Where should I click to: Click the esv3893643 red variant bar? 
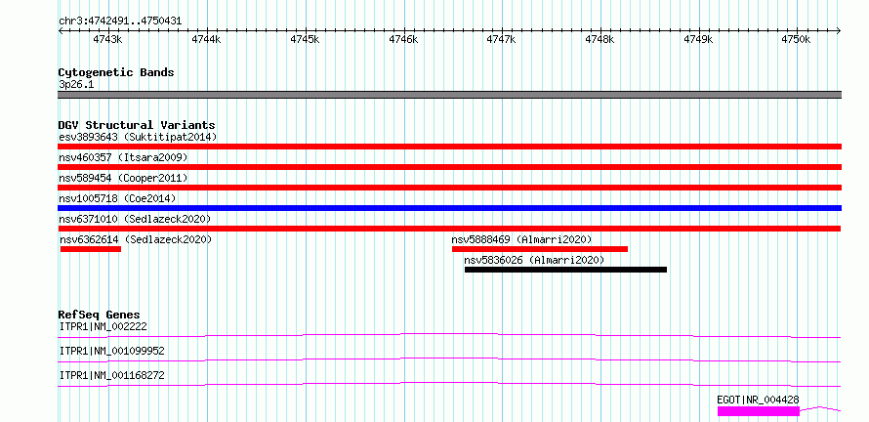pos(449,147)
